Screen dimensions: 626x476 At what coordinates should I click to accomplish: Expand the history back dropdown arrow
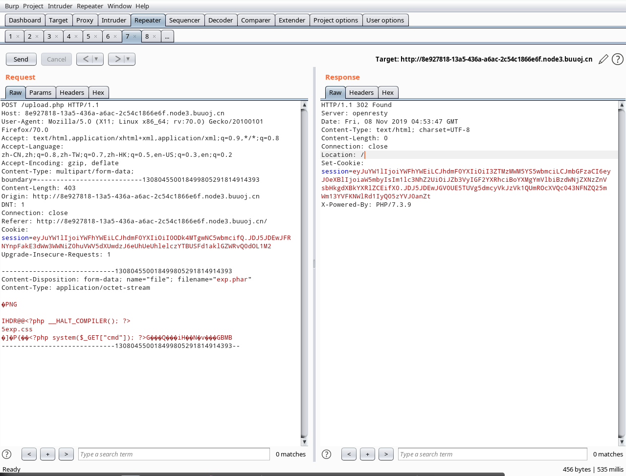[x=96, y=59]
